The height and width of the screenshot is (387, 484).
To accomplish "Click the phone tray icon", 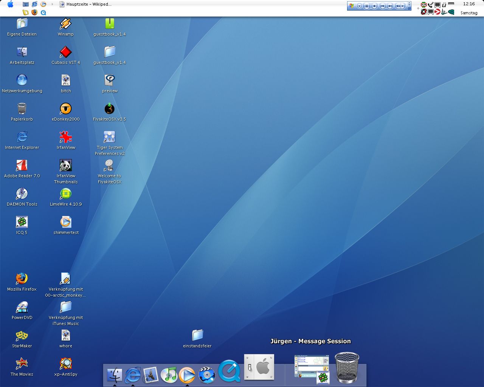I will [431, 5].
